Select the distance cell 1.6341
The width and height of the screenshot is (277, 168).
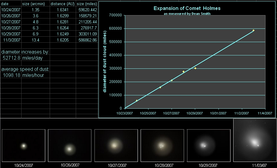click(x=63, y=10)
